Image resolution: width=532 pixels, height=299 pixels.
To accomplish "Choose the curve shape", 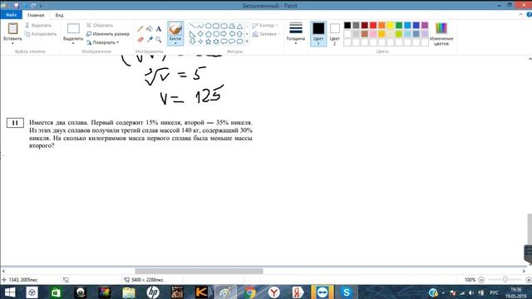I will click(200, 26).
